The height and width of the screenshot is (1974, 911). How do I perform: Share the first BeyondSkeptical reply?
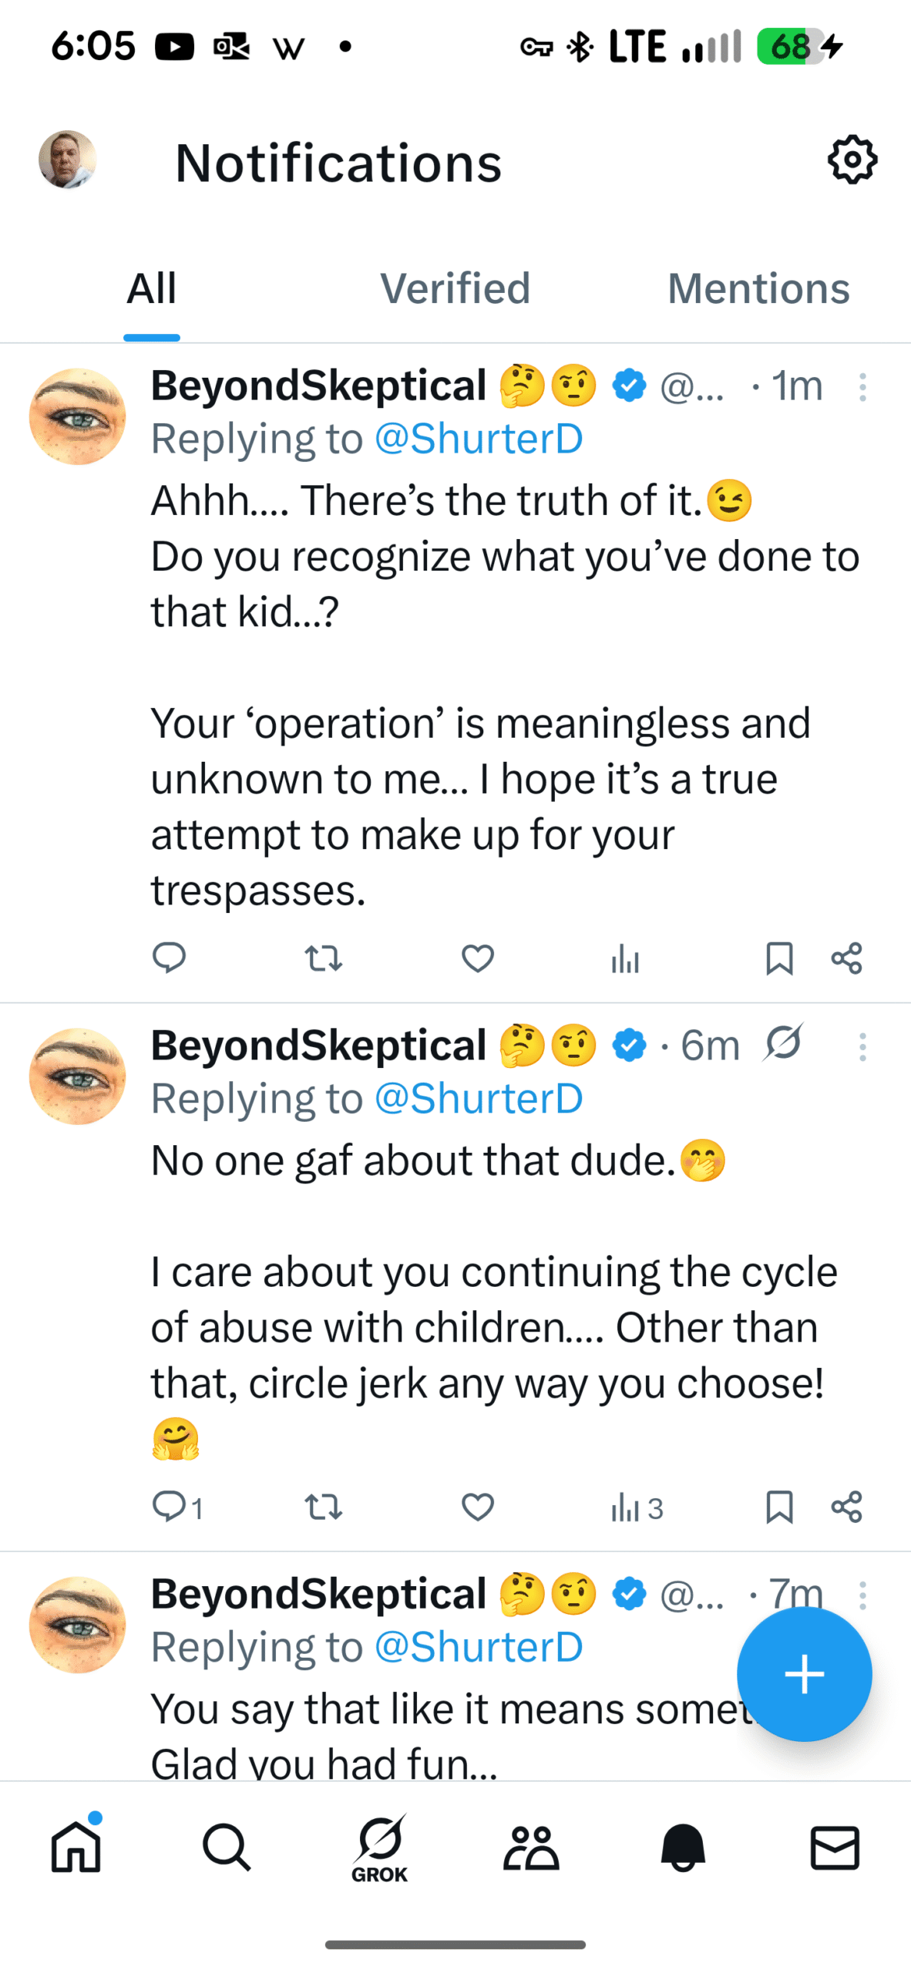(x=846, y=958)
